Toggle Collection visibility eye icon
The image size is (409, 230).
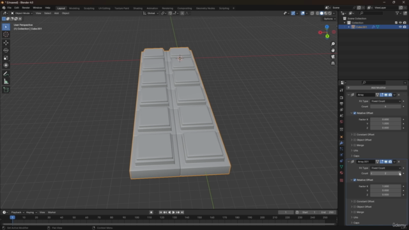tap(400, 23)
